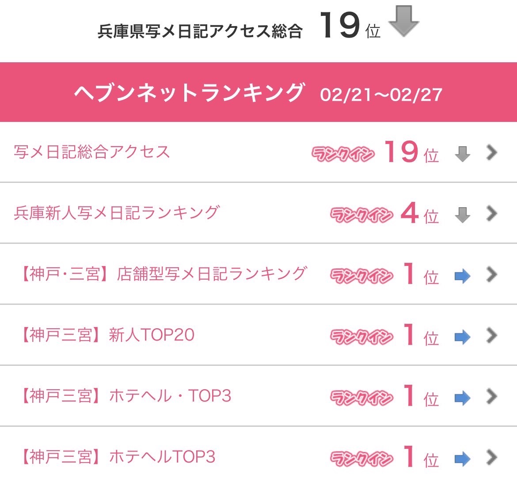Screen dimensions: 517x486
Task: Open chevron of 【神戸三宮】新人TOP20 row
Action: [492, 335]
